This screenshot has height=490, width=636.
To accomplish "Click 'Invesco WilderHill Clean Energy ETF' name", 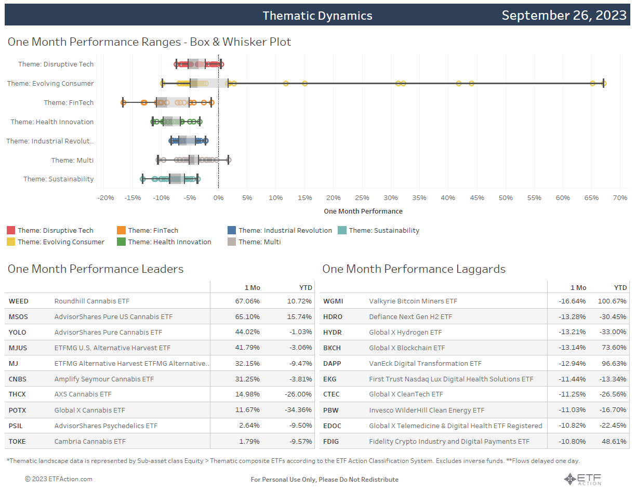I will click(427, 410).
